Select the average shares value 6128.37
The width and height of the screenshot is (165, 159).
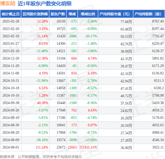pyautogui.click(x=158, y=51)
